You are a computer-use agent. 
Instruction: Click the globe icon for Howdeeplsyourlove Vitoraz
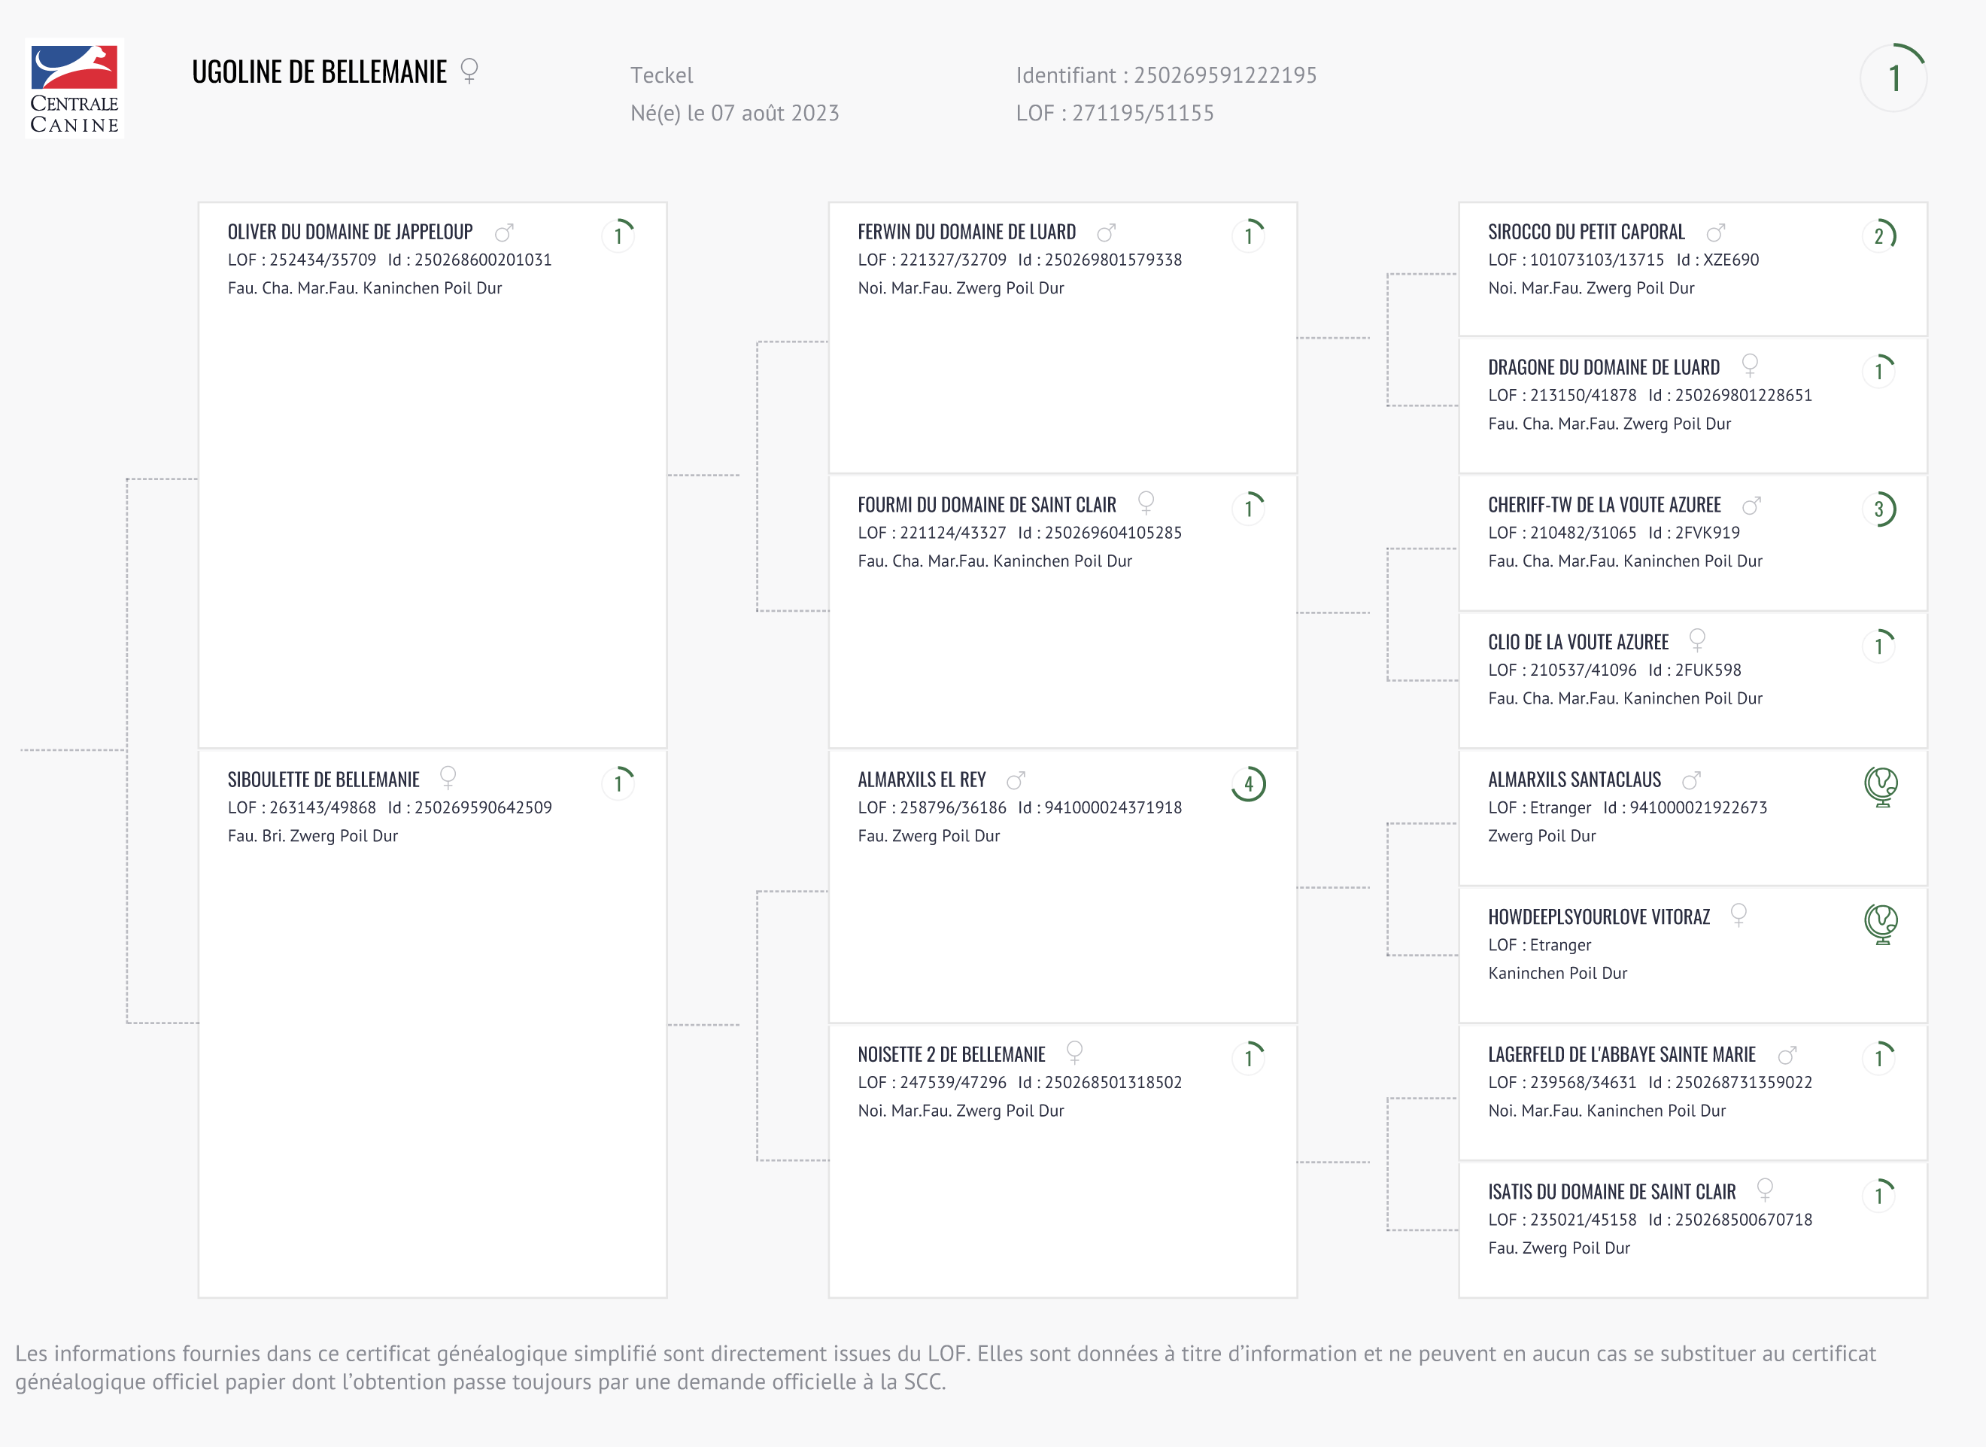1880,923
